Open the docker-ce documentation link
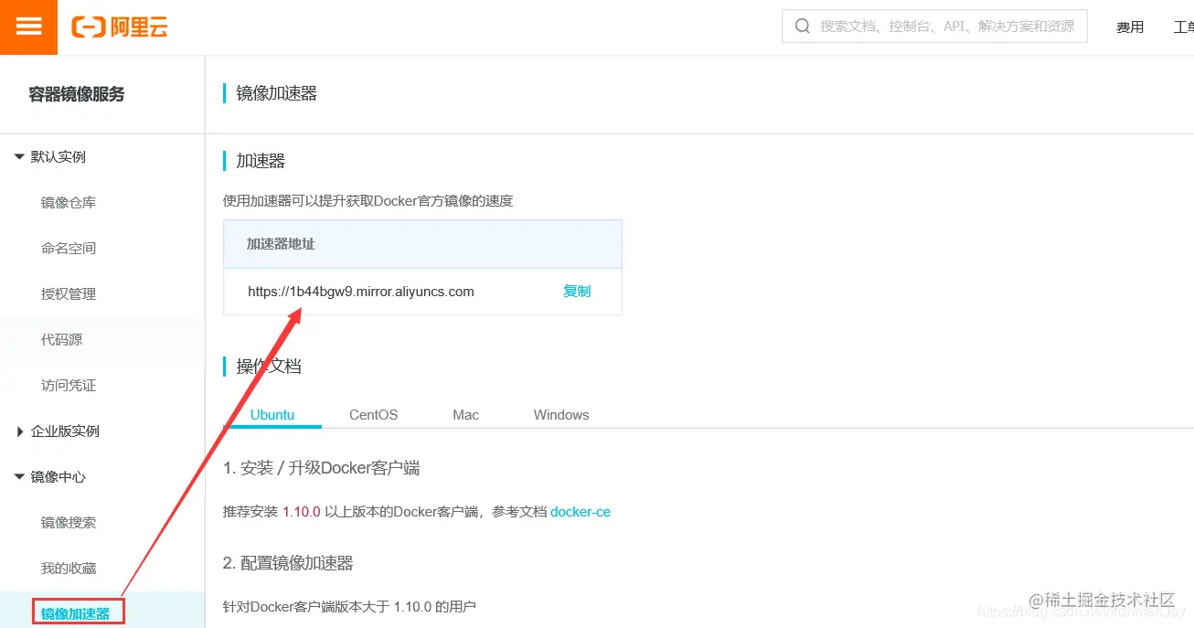 pyautogui.click(x=581, y=512)
